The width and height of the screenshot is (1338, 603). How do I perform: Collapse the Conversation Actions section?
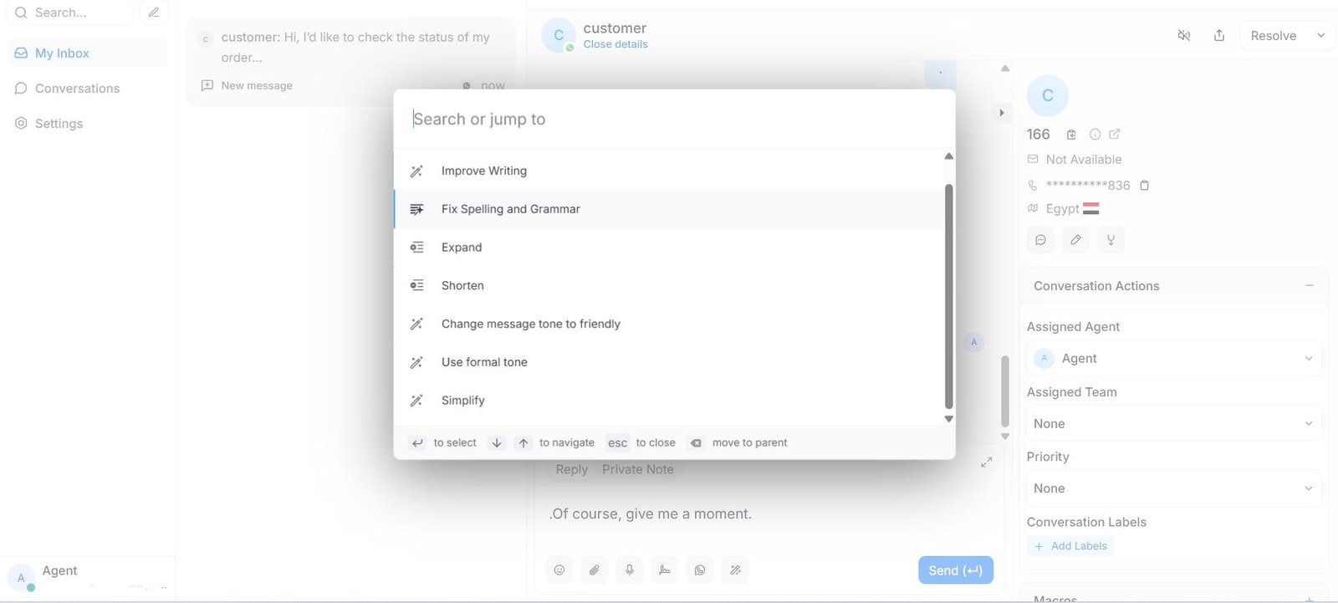pyautogui.click(x=1310, y=286)
